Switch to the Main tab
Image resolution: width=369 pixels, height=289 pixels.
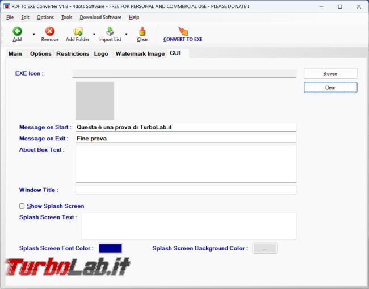tap(15, 54)
